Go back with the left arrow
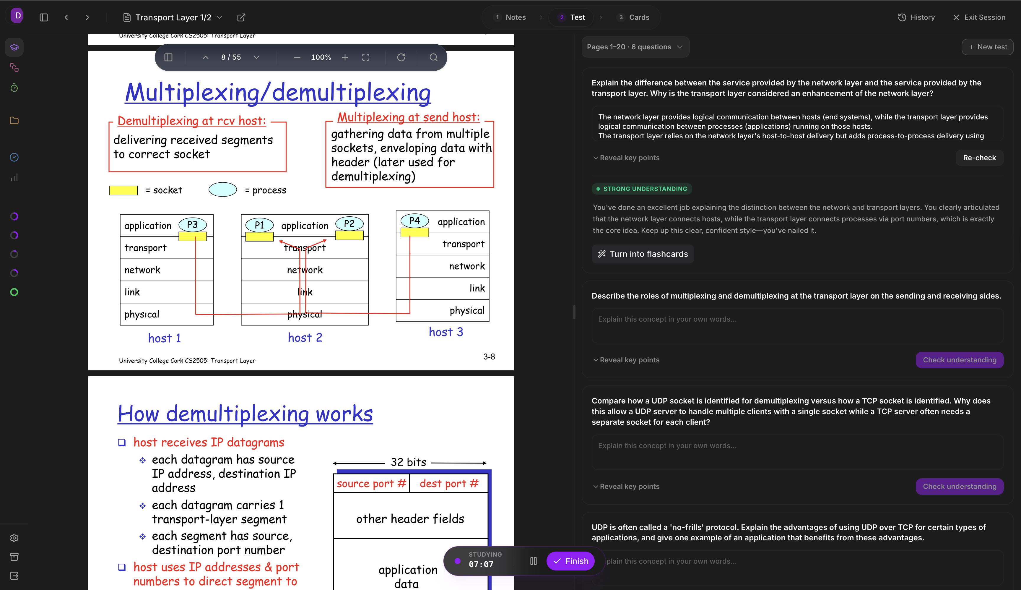Viewport: 1021px width, 590px height. tap(66, 17)
